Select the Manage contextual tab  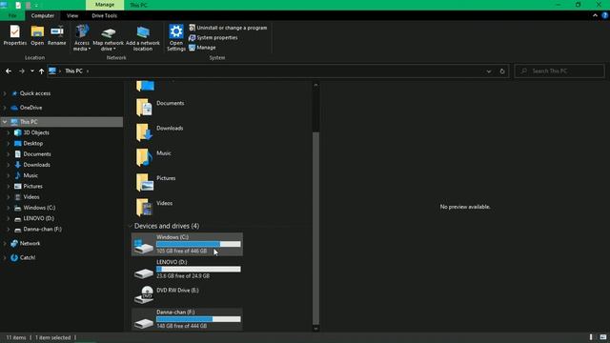(105, 5)
